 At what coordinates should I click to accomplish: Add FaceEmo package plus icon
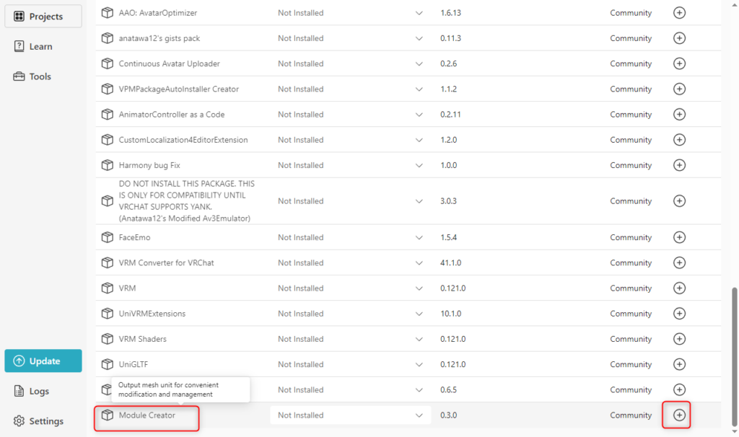click(679, 237)
